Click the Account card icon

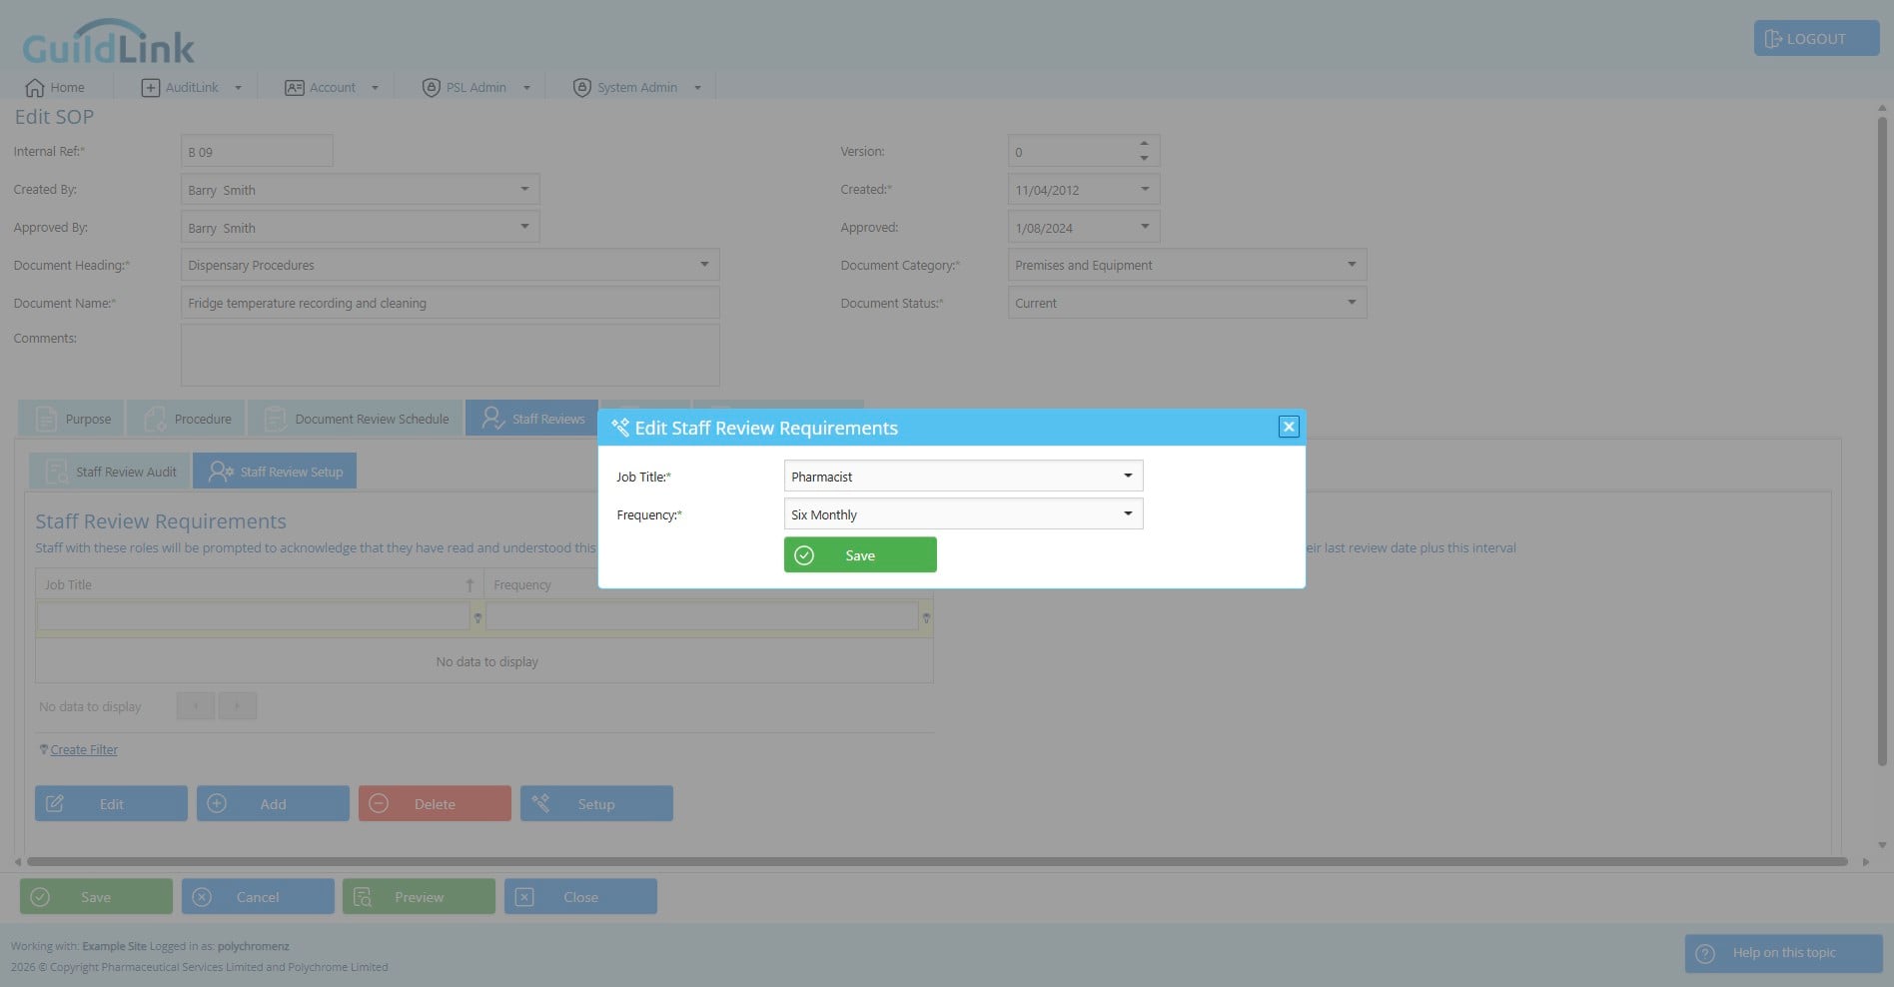tap(294, 88)
